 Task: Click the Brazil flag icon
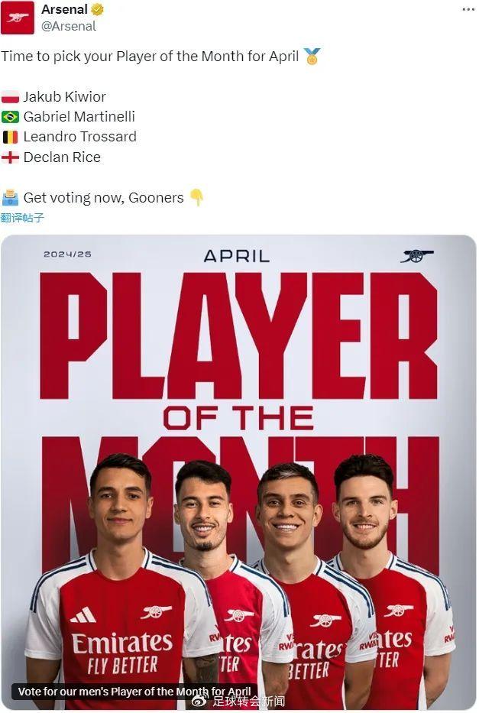(x=10, y=117)
